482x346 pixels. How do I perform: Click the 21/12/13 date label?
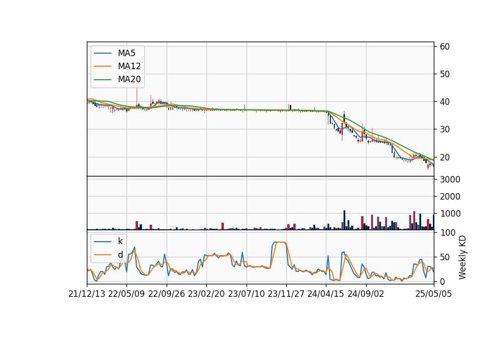[x=87, y=294]
